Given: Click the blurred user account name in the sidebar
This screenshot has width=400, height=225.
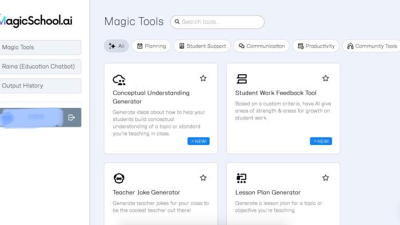Looking at the screenshot, I should (x=31, y=118).
